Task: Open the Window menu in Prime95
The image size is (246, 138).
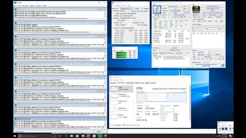Action: (x=39, y=6)
